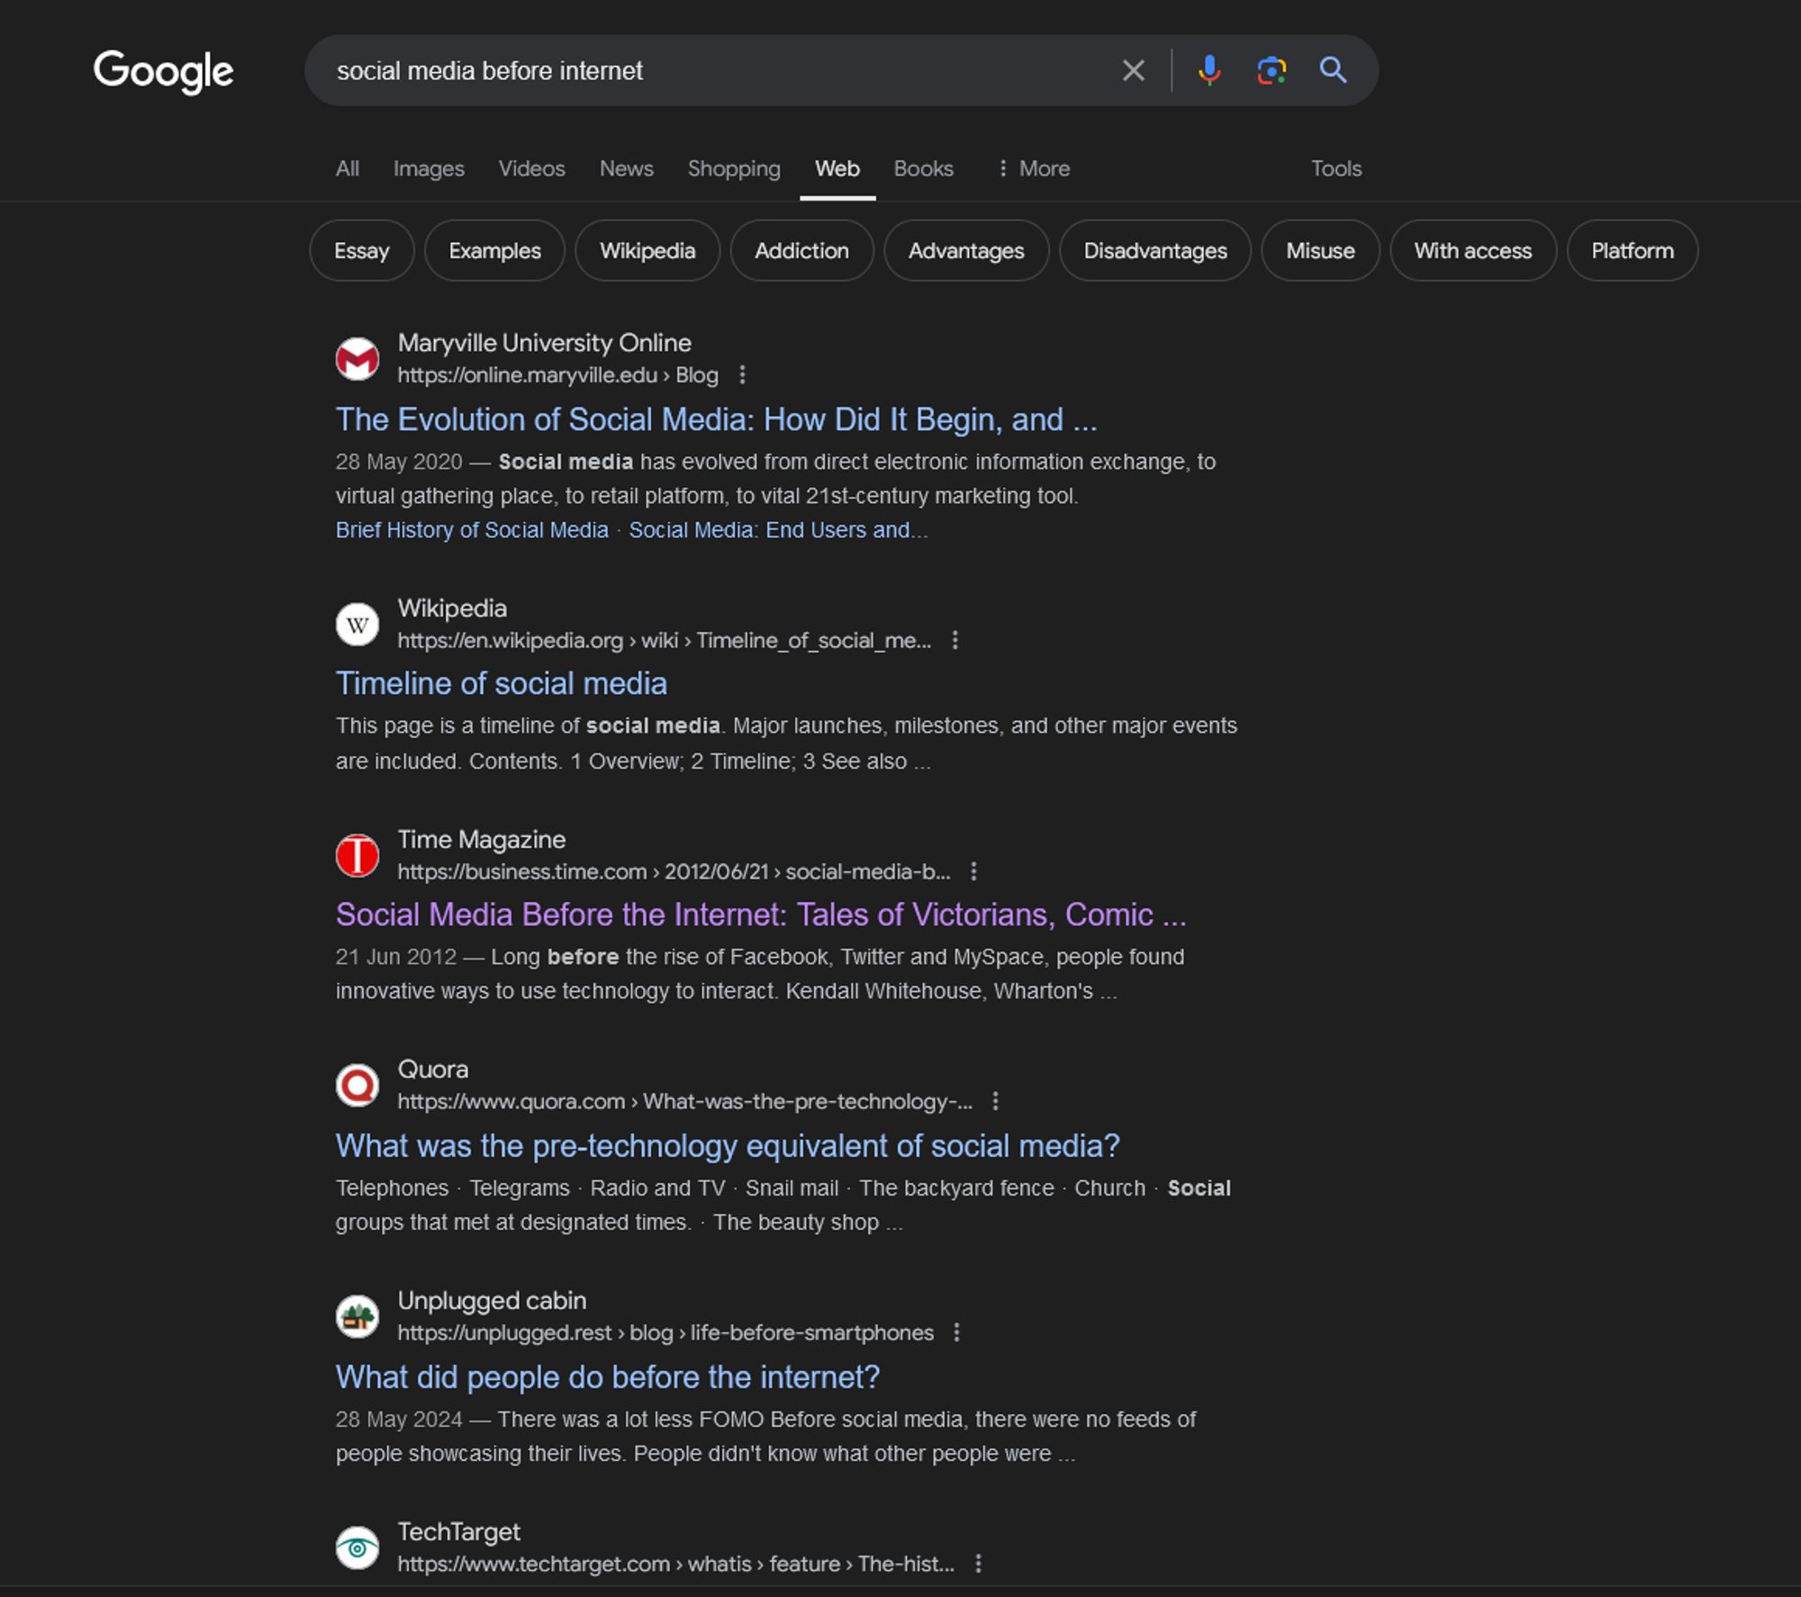Screen dimensions: 1801x1597
Task: Switch to the News tab
Action: pyautogui.click(x=627, y=168)
